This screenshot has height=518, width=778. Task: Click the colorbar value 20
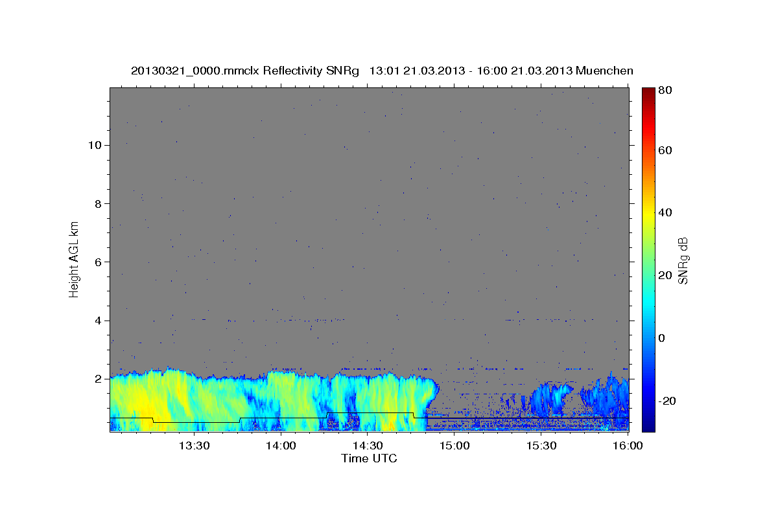pyautogui.click(x=665, y=275)
